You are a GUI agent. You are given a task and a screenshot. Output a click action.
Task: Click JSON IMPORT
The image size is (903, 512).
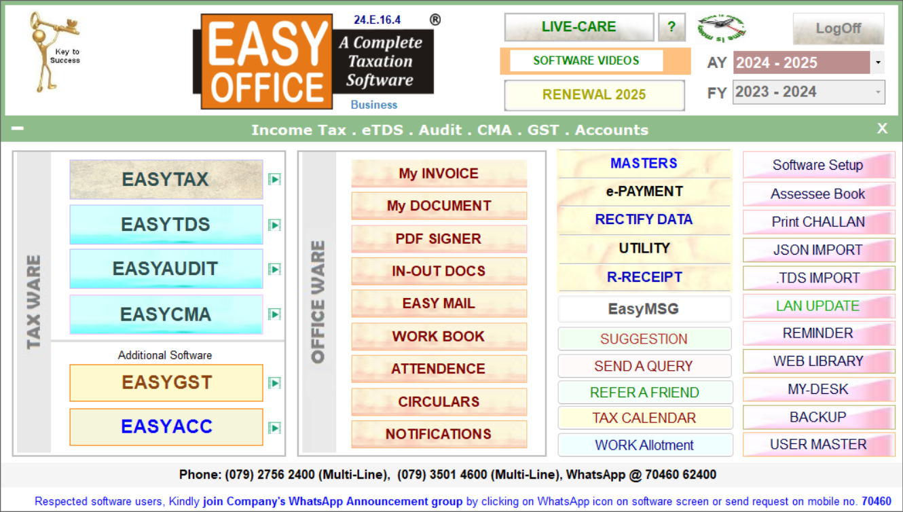[819, 250]
